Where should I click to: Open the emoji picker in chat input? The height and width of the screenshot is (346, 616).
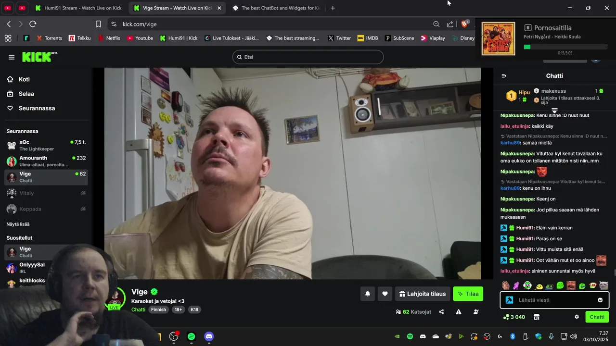[600, 300]
